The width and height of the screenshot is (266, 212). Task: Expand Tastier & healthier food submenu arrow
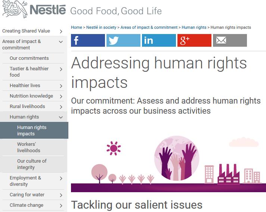(61, 69)
